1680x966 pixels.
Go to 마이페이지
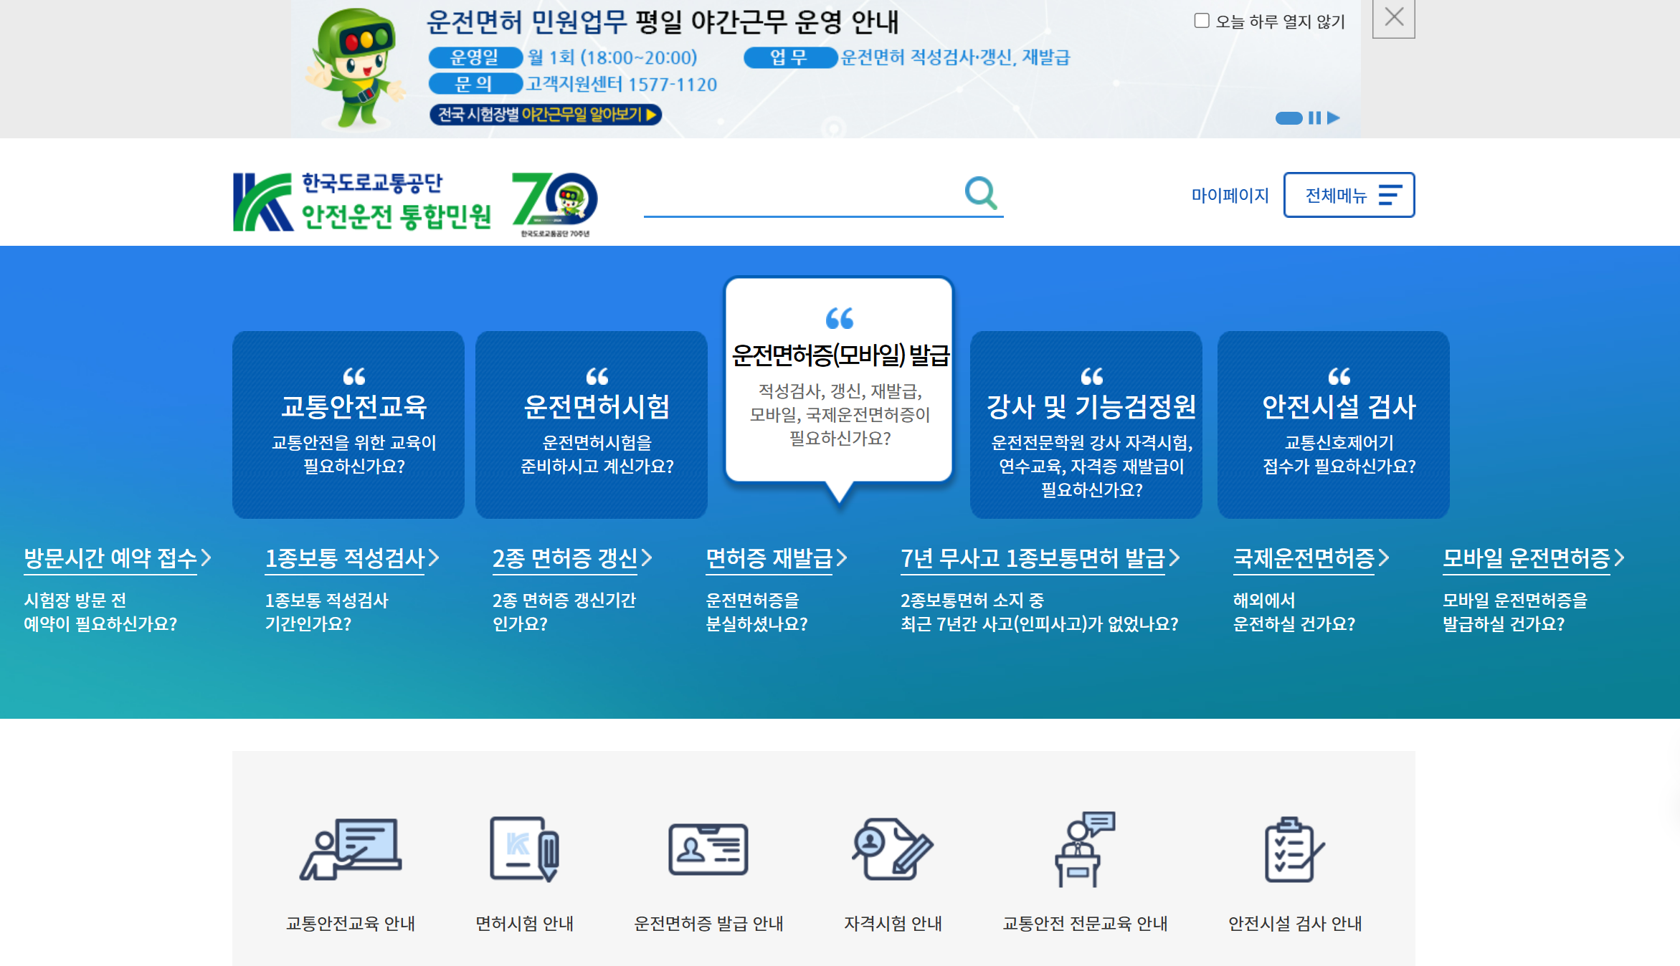pyautogui.click(x=1230, y=195)
